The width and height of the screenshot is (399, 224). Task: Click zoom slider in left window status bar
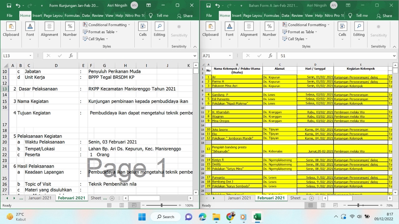coord(162,205)
